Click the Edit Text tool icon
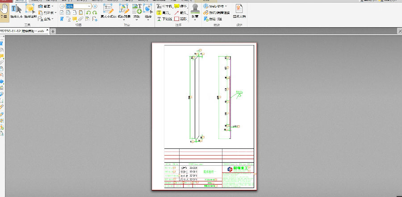The image size is (402, 197). [x=109, y=9]
